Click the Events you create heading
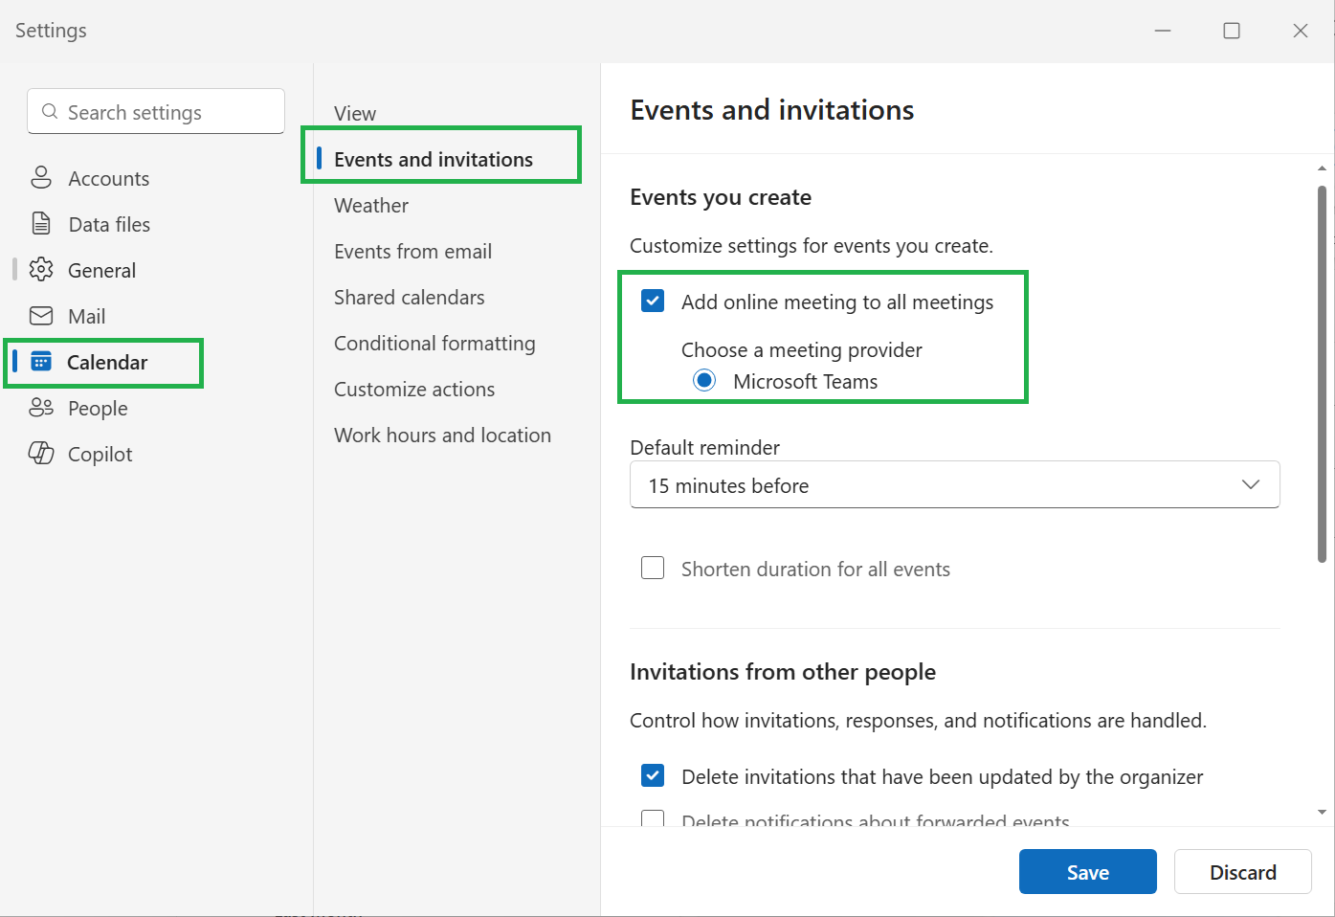The image size is (1335, 917). point(721,197)
